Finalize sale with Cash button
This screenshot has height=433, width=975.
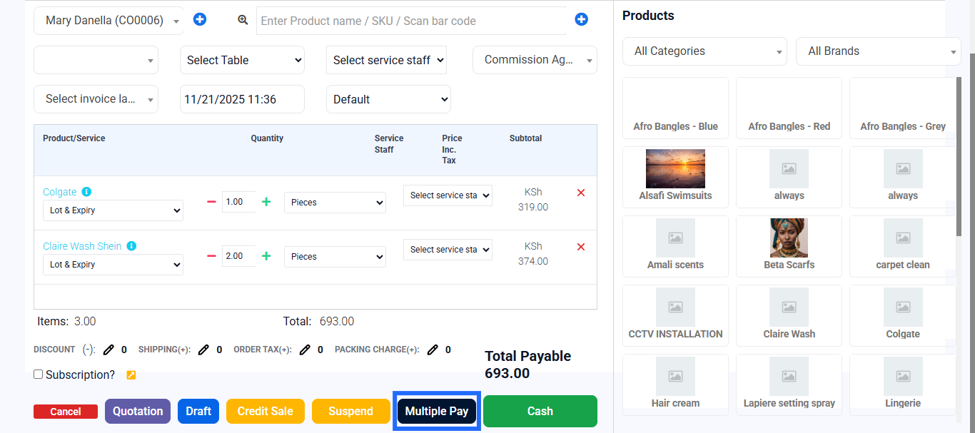[x=540, y=411]
